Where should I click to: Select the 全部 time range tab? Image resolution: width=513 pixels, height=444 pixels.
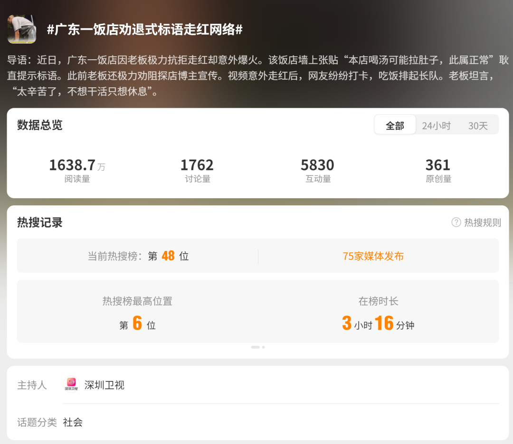[x=395, y=125]
